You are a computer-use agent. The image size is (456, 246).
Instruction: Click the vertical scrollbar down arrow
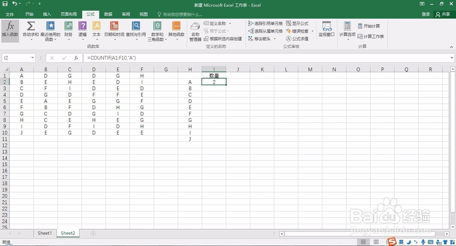coord(452,227)
